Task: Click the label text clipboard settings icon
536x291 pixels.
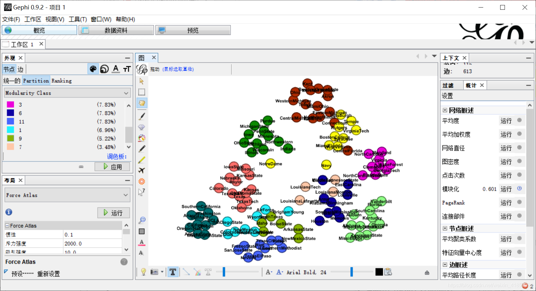Action: click(x=388, y=272)
